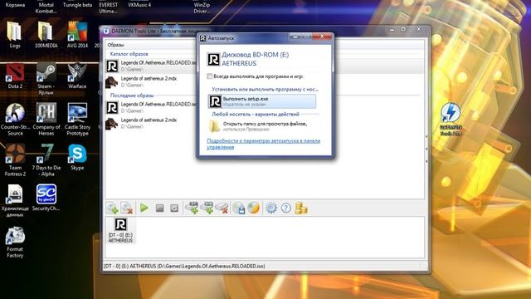Open the Dota 2 desktop shortcut
Viewport: 531px width, 299px height.
coord(15,76)
